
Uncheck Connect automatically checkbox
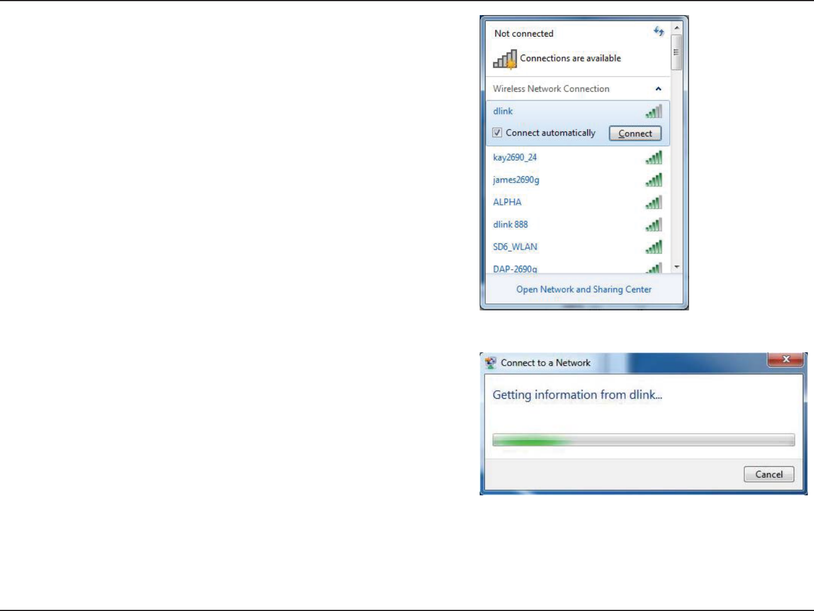[497, 133]
